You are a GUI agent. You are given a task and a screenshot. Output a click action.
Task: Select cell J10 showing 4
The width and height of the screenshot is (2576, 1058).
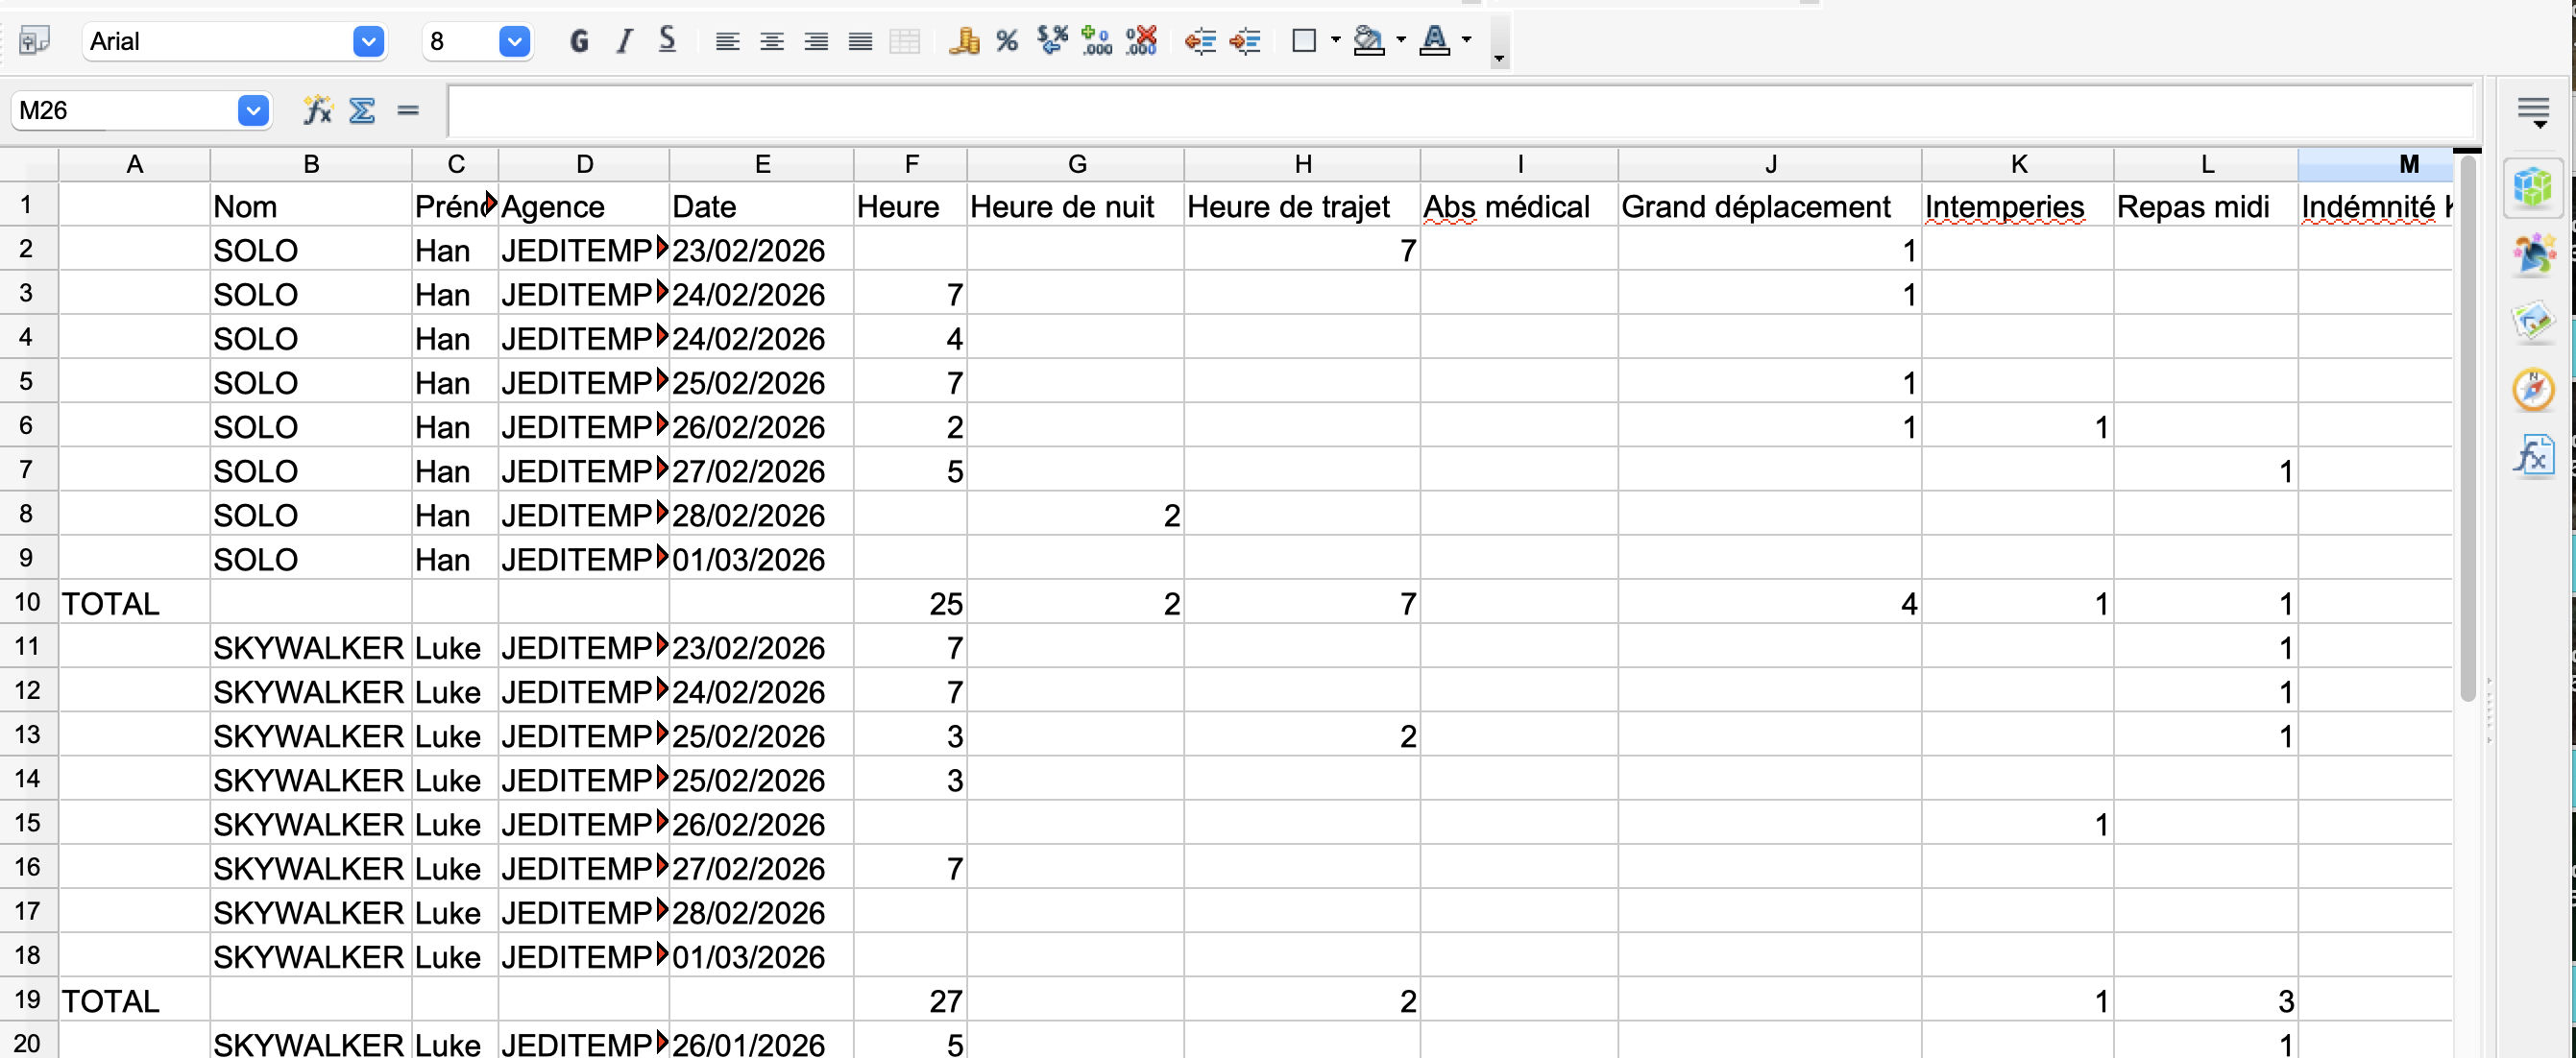(1770, 603)
